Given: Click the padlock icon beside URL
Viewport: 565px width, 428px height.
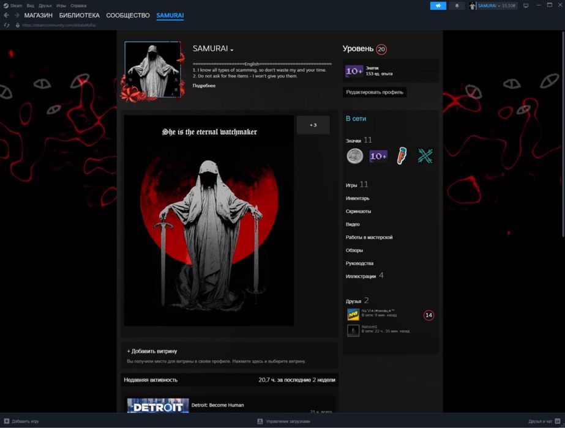Looking at the screenshot, I should pyautogui.click(x=17, y=25).
